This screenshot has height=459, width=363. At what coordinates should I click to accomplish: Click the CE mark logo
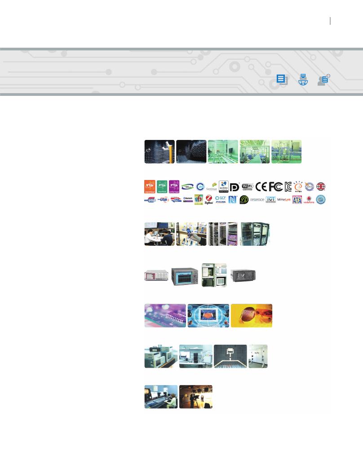[261, 187]
